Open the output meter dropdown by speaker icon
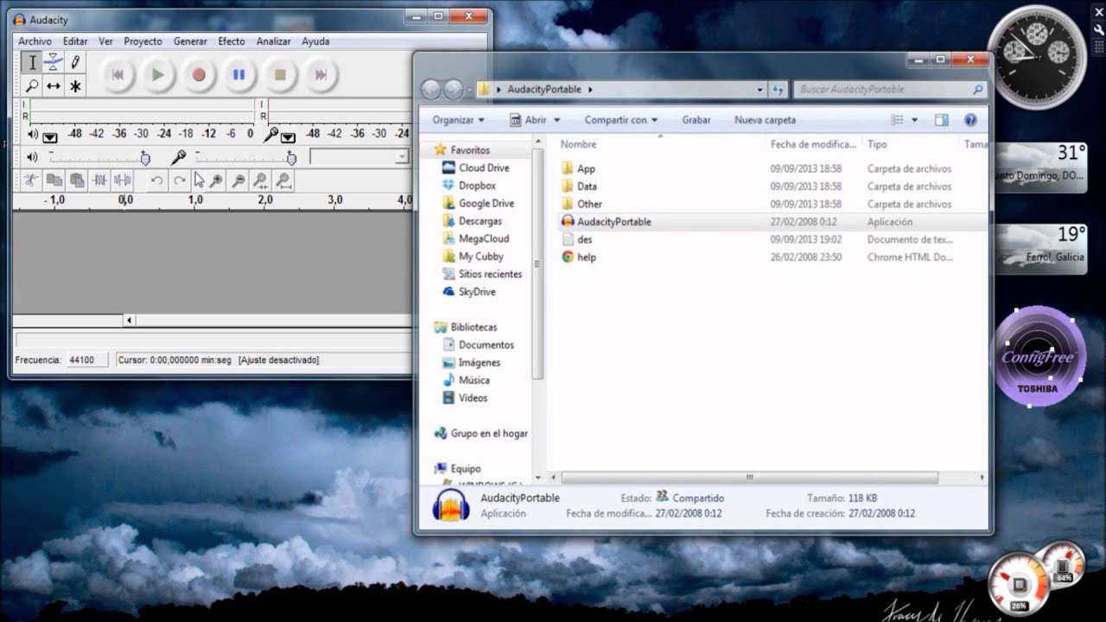 point(50,136)
